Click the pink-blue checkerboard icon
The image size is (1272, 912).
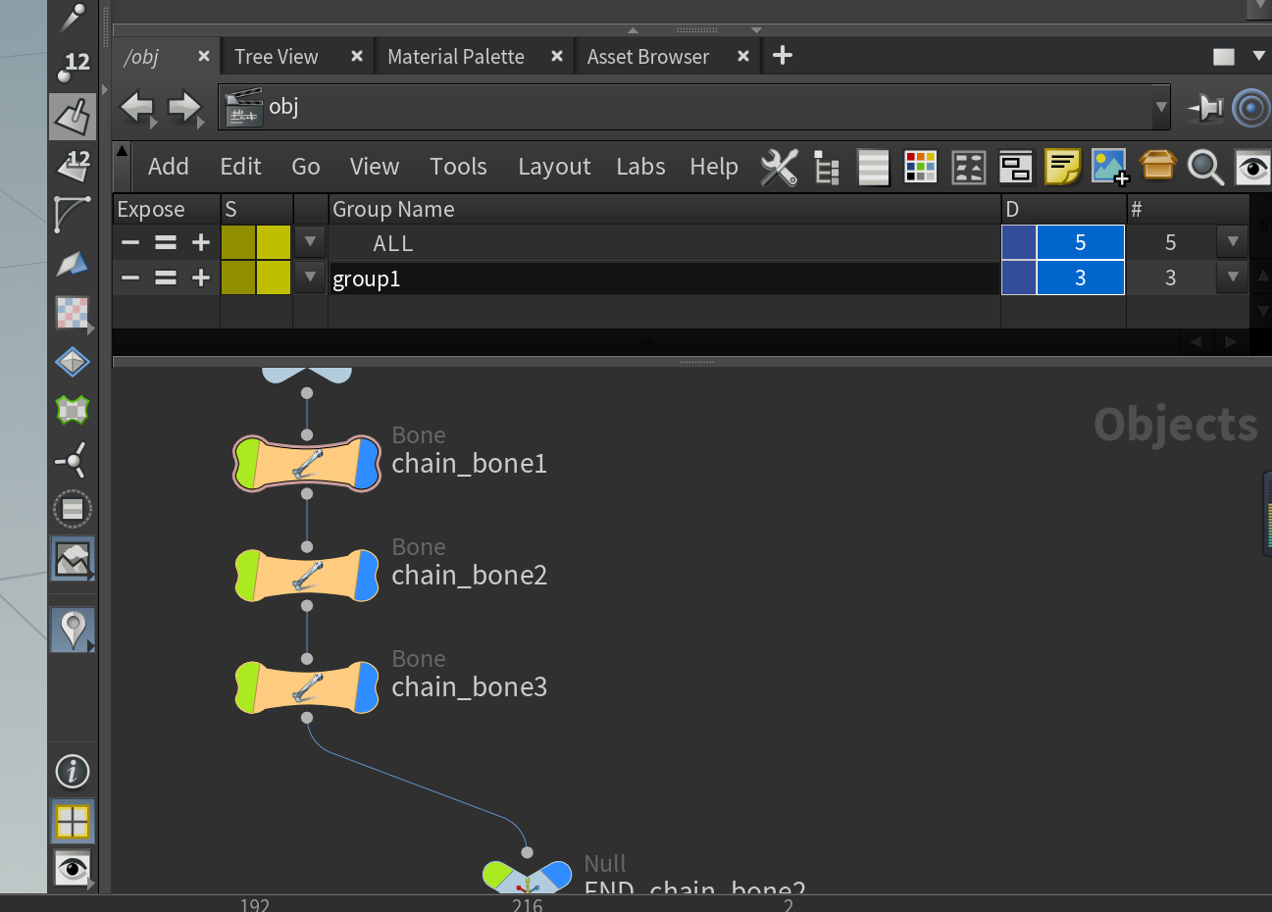[73, 313]
